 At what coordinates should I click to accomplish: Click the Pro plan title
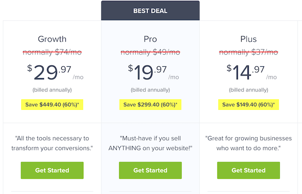pos(150,39)
